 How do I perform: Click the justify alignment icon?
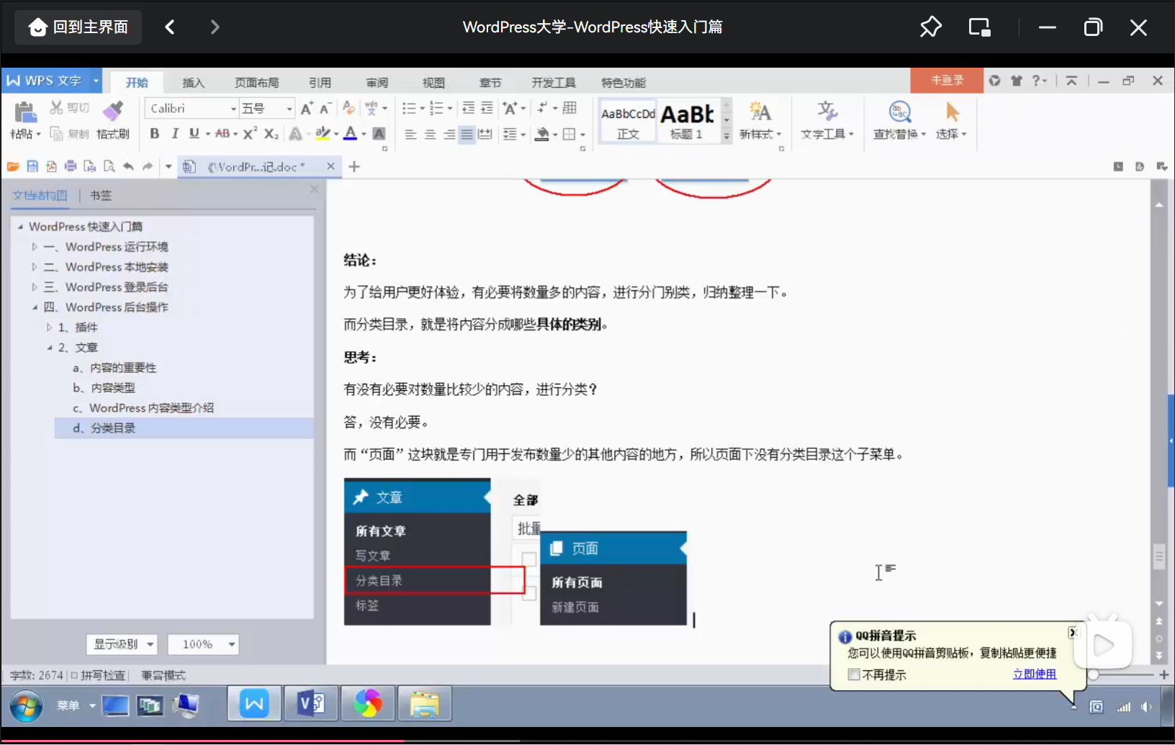point(467,135)
